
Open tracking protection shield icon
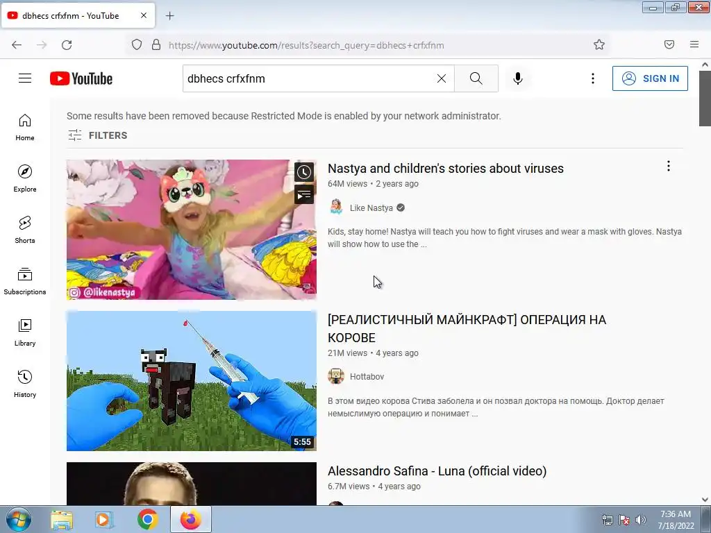(137, 44)
